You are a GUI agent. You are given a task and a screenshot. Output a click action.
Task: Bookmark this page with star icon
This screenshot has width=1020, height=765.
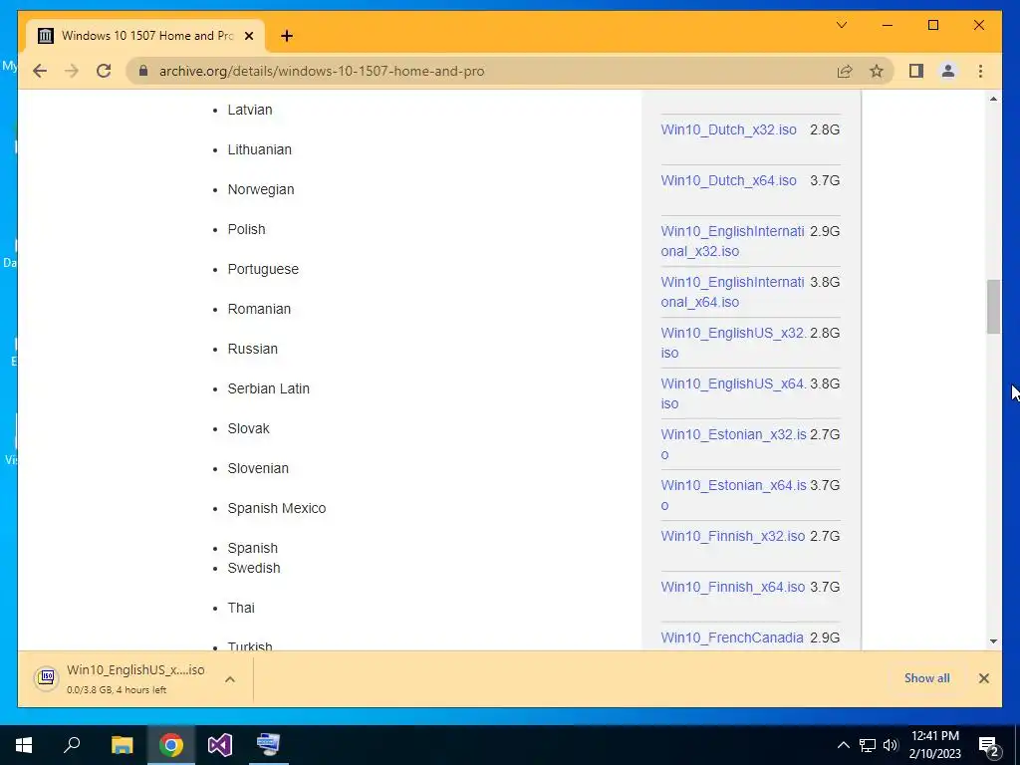coord(877,71)
